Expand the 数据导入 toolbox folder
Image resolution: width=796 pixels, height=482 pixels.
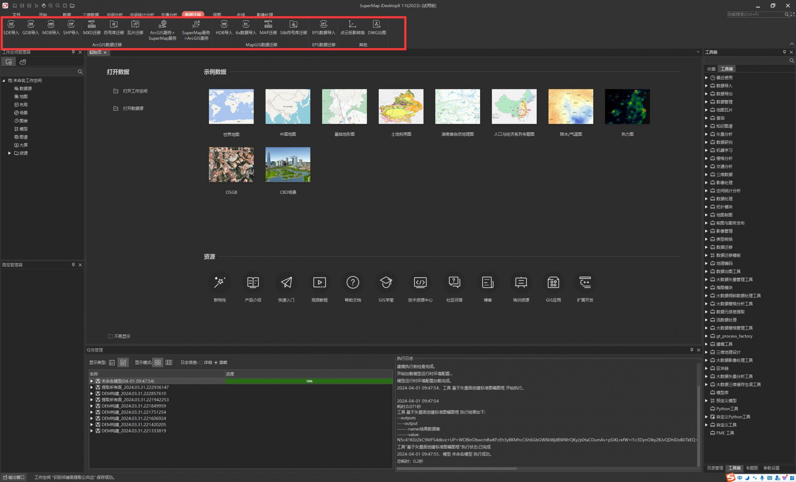[706, 86]
